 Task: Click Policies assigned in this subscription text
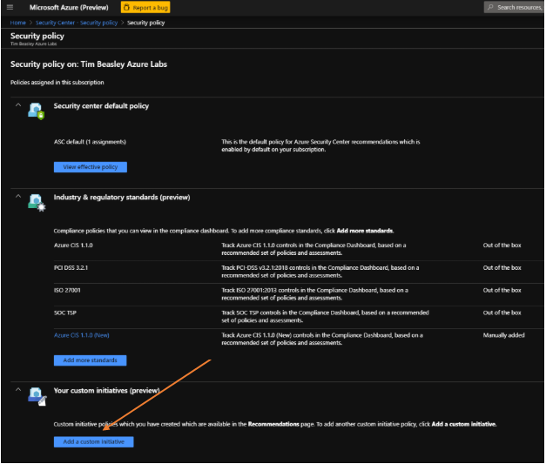(57, 83)
